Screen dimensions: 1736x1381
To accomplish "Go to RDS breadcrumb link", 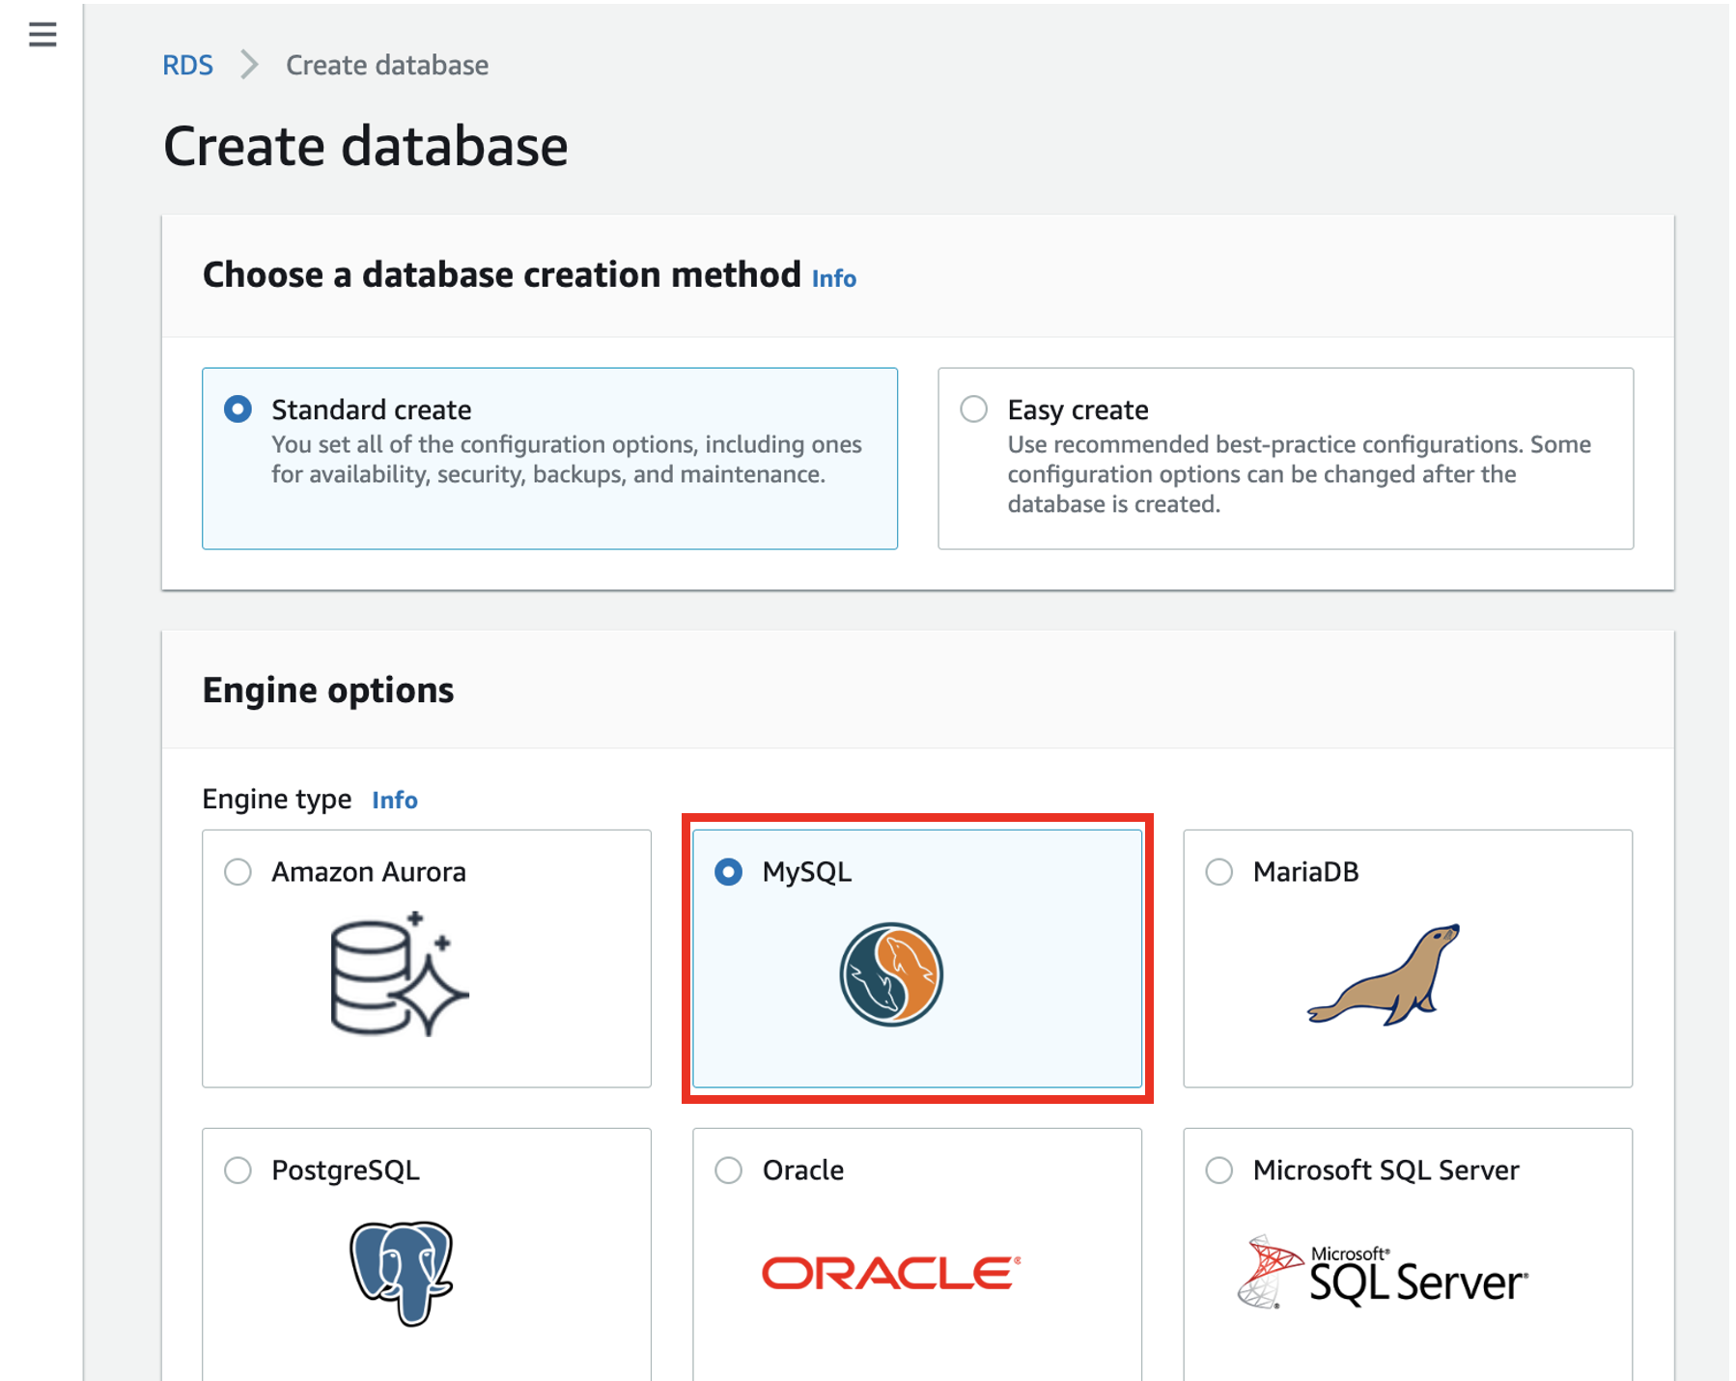I will point(187,65).
